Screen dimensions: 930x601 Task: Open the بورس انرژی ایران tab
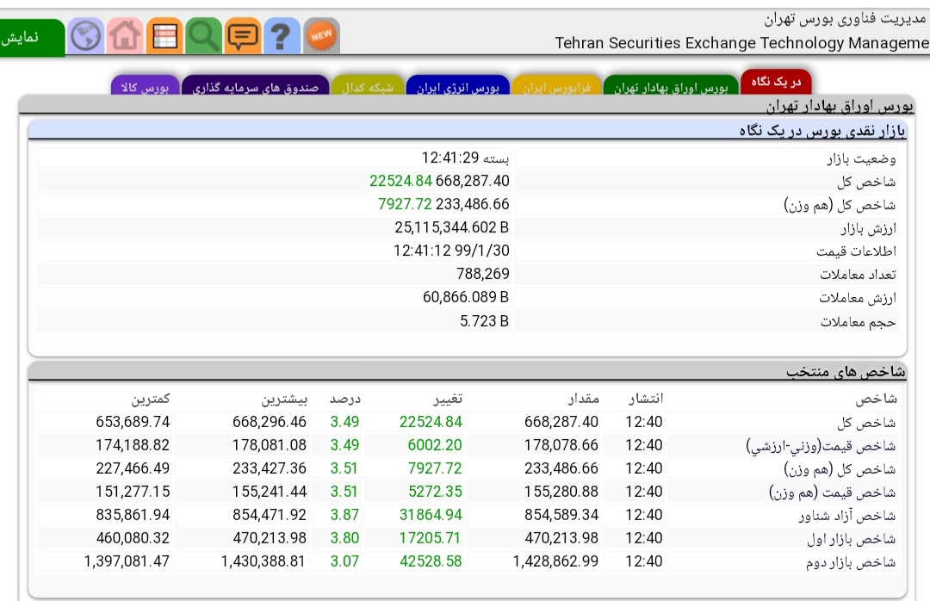458,86
